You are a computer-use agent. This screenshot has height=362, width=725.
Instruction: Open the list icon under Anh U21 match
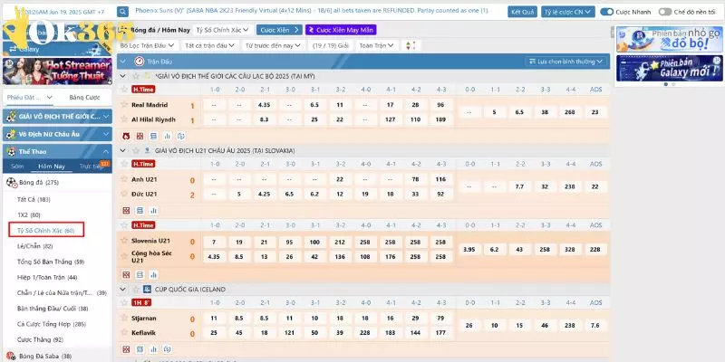click(x=140, y=211)
